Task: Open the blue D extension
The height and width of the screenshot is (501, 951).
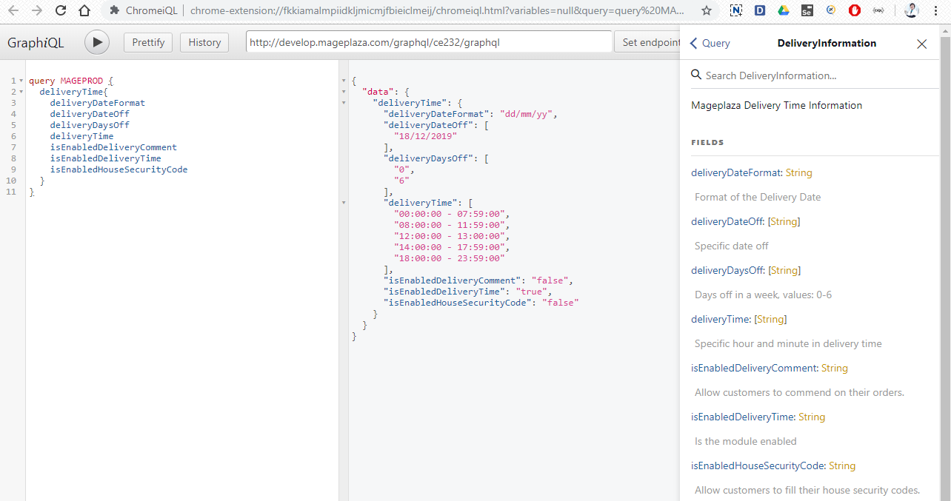Action: pyautogui.click(x=760, y=11)
